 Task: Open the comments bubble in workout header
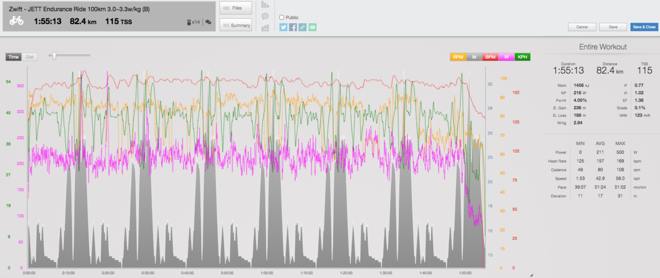coord(208,23)
